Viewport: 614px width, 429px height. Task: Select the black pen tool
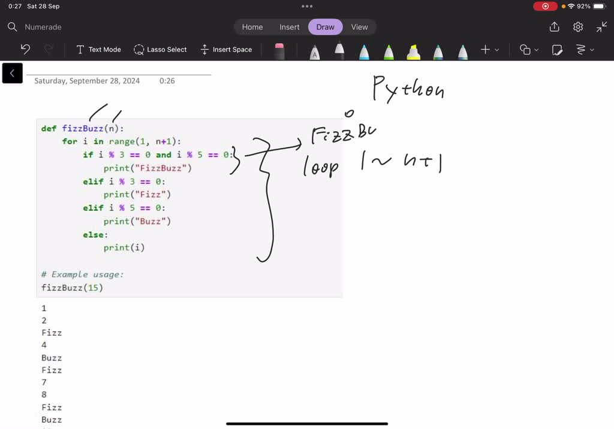click(339, 50)
